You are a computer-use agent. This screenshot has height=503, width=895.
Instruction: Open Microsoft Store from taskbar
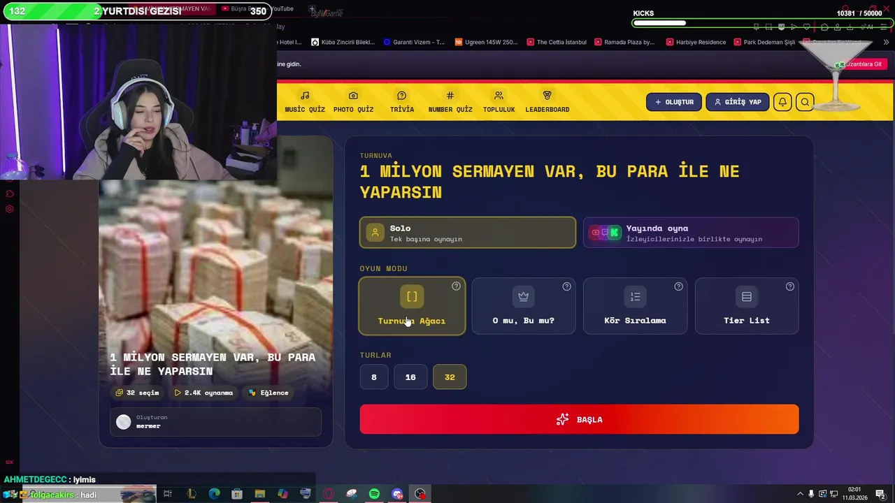[237, 494]
